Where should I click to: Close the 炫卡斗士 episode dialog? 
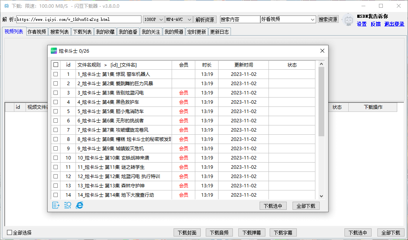coord(322,51)
